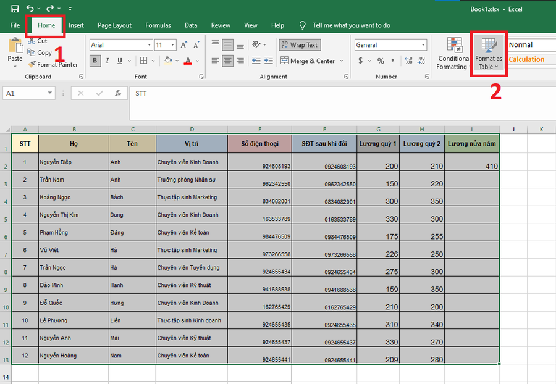Open the General number format dropdown
The image size is (556, 384).
(423, 45)
